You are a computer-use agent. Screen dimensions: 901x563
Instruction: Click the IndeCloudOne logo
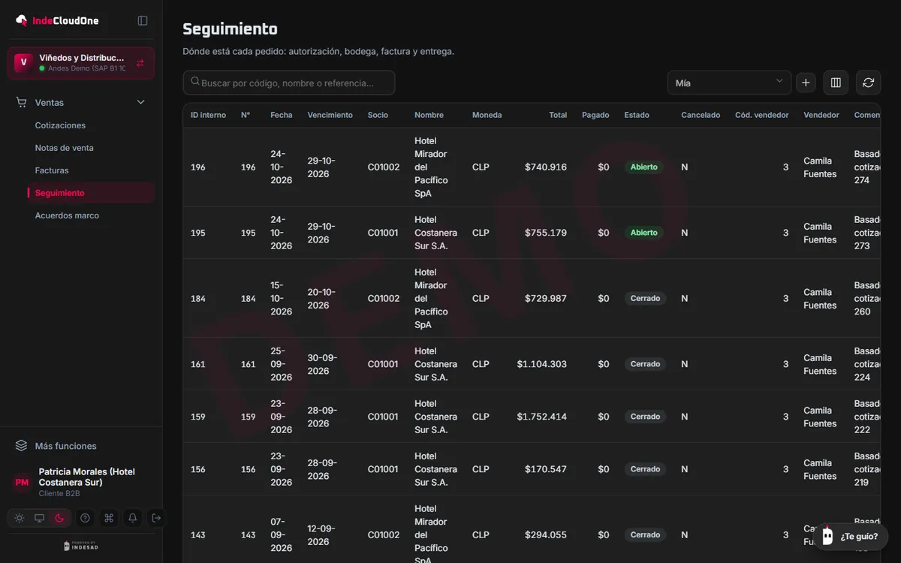tap(57, 20)
